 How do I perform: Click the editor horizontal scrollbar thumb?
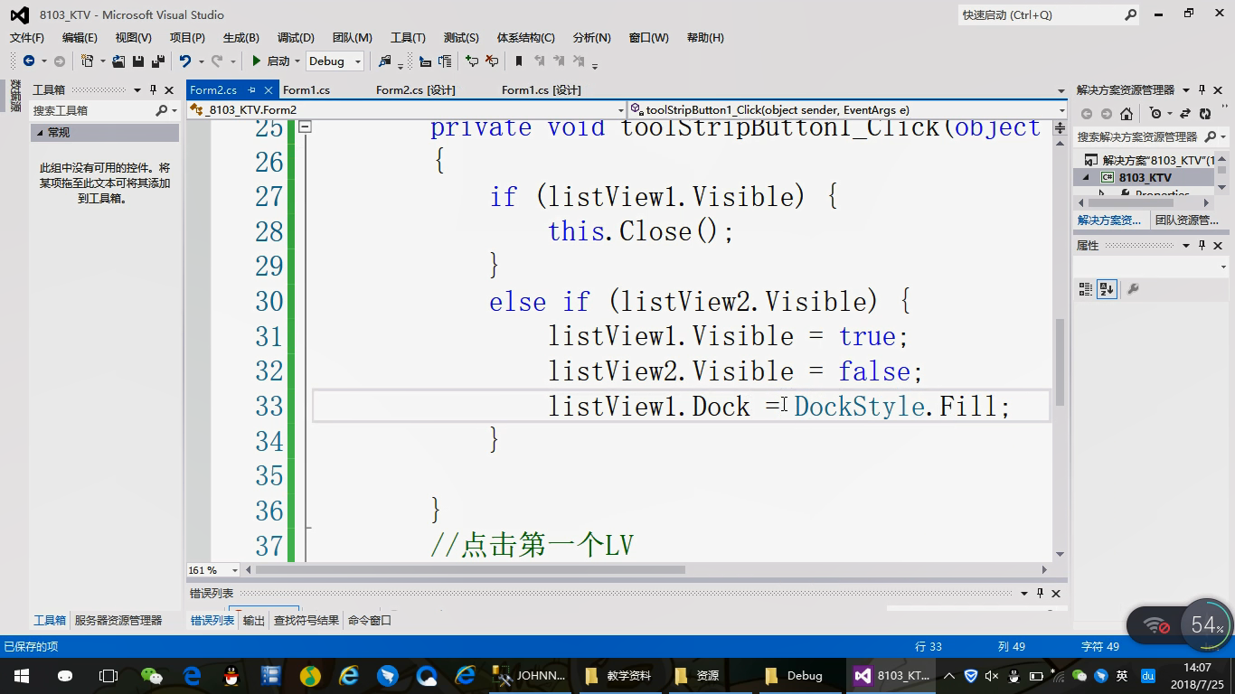[x=470, y=570]
